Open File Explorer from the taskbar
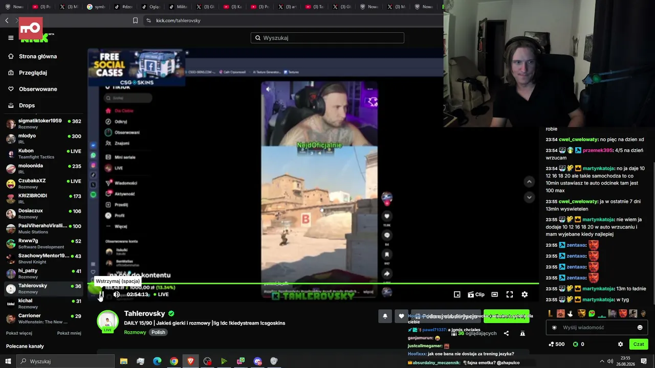Viewport: 655px width, 368px height. pyautogui.click(x=124, y=361)
